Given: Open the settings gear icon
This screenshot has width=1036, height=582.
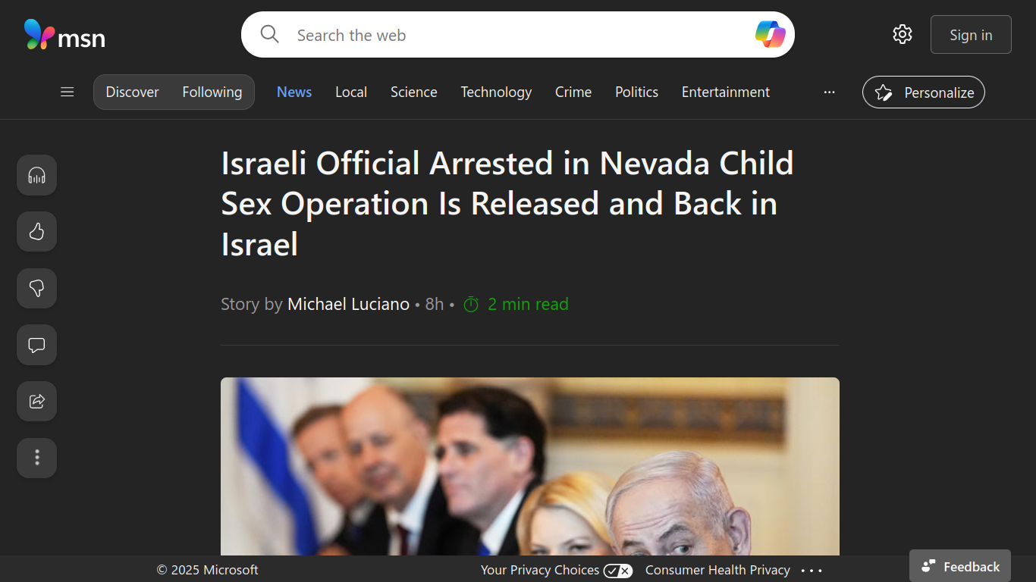Looking at the screenshot, I should coord(902,34).
